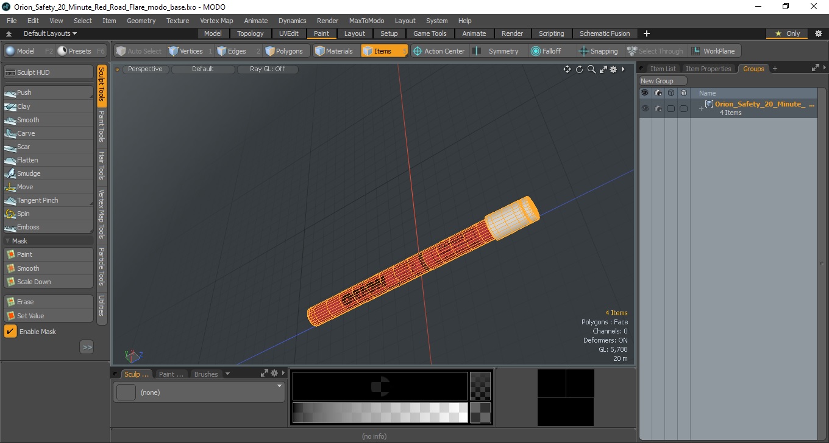Choose the mask Smooth tool
The image size is (829, 443).
pyautogui.click(x=48, y=268)
